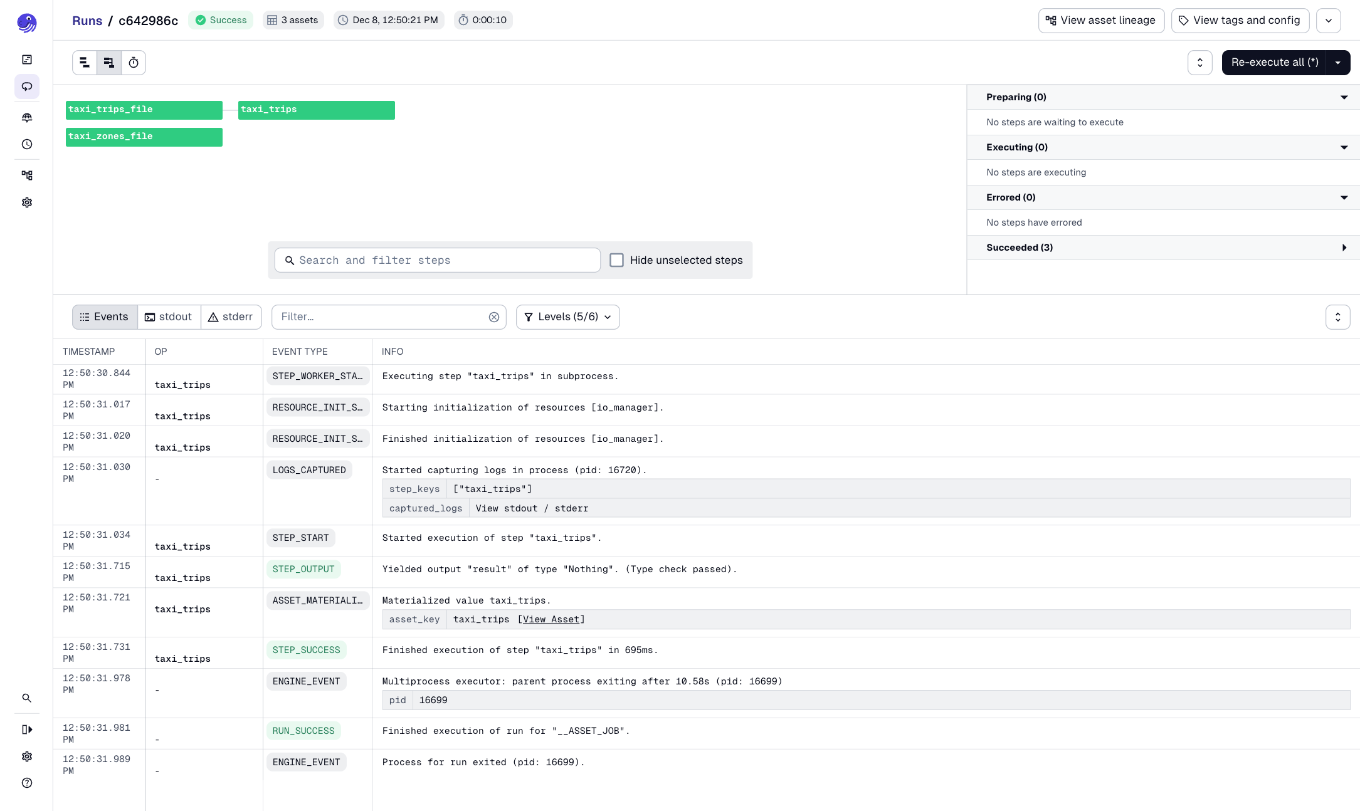Screen dimensions: 1360x811
Task: Select the Runs icon in the left sidebar
Action: (x=27, y=86)
